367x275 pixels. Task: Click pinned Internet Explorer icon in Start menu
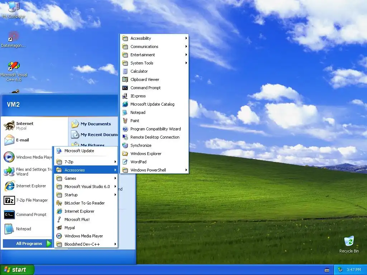pyautogui.click(x=9, y=186)
